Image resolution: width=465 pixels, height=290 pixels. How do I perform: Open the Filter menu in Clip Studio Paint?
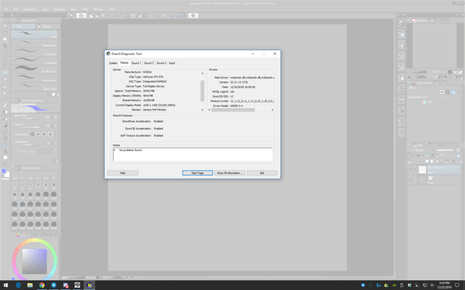pos(85,9)
